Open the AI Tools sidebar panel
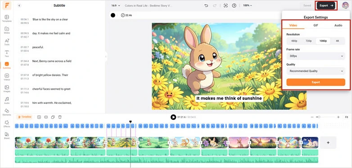The height and width of the screenshot is (168, 352). tap(7, 42)
